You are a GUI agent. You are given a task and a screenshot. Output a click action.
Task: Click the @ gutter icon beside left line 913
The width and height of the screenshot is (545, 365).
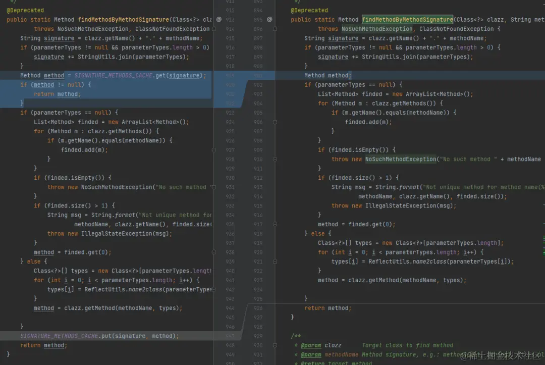click(219, 20)
